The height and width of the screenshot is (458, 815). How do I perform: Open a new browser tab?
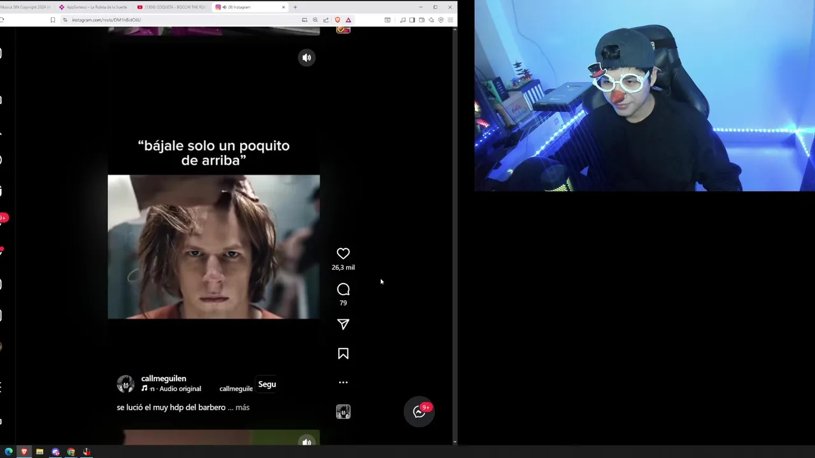295,7
